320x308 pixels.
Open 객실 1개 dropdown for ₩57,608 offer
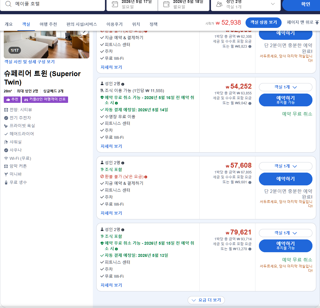coord(285,166)
